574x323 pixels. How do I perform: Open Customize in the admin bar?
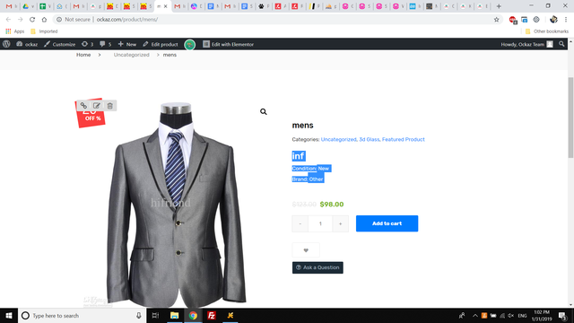click(x=60, y=44)
